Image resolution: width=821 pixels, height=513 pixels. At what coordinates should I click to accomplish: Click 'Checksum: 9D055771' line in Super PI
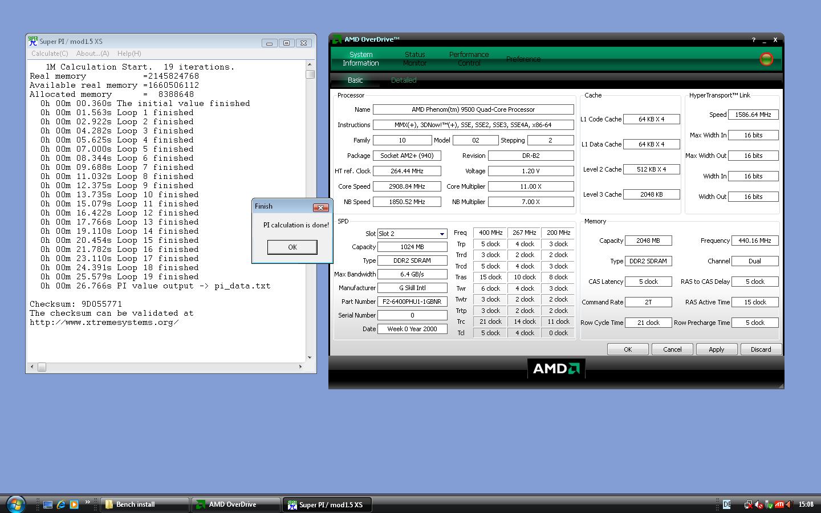pos(76,304)
